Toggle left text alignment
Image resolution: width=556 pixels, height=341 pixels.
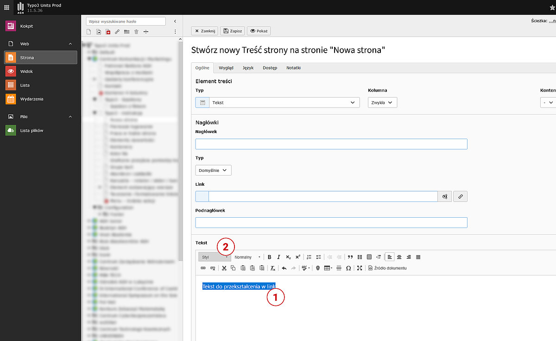[x=390, y=257]
